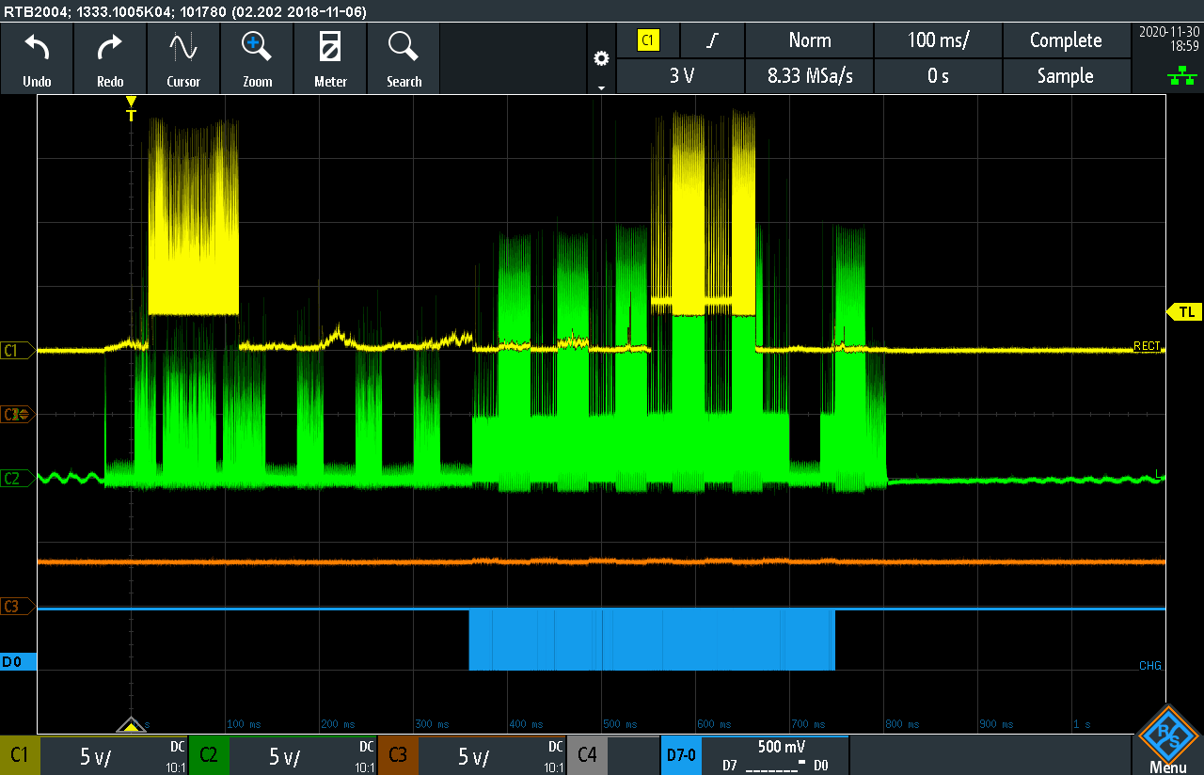Open the Cursor measurement tool
The image size is (1204, 775).
point(183,58)
